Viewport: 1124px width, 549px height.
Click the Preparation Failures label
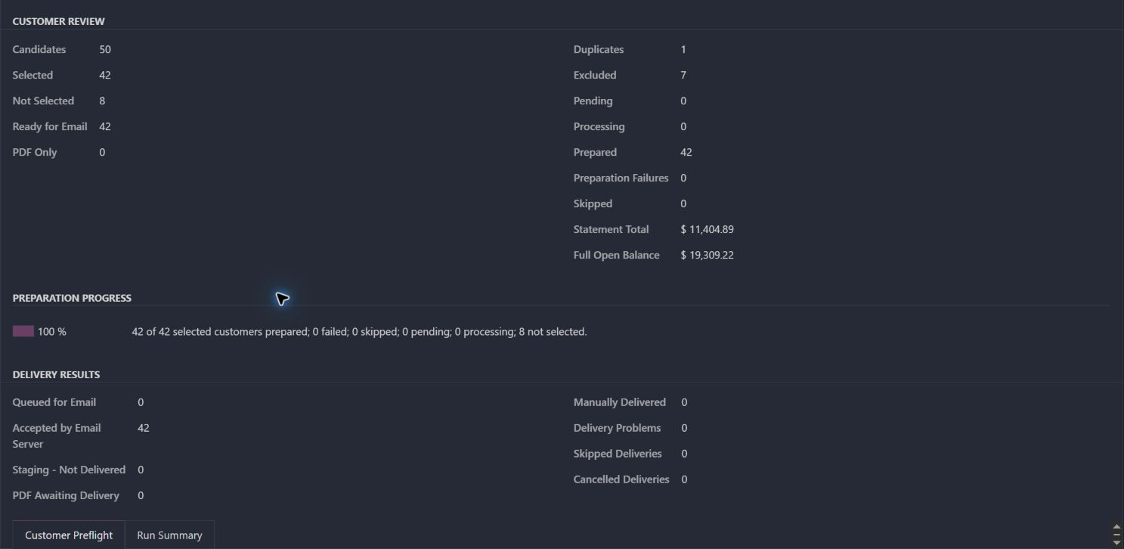(x=621, y=178)
